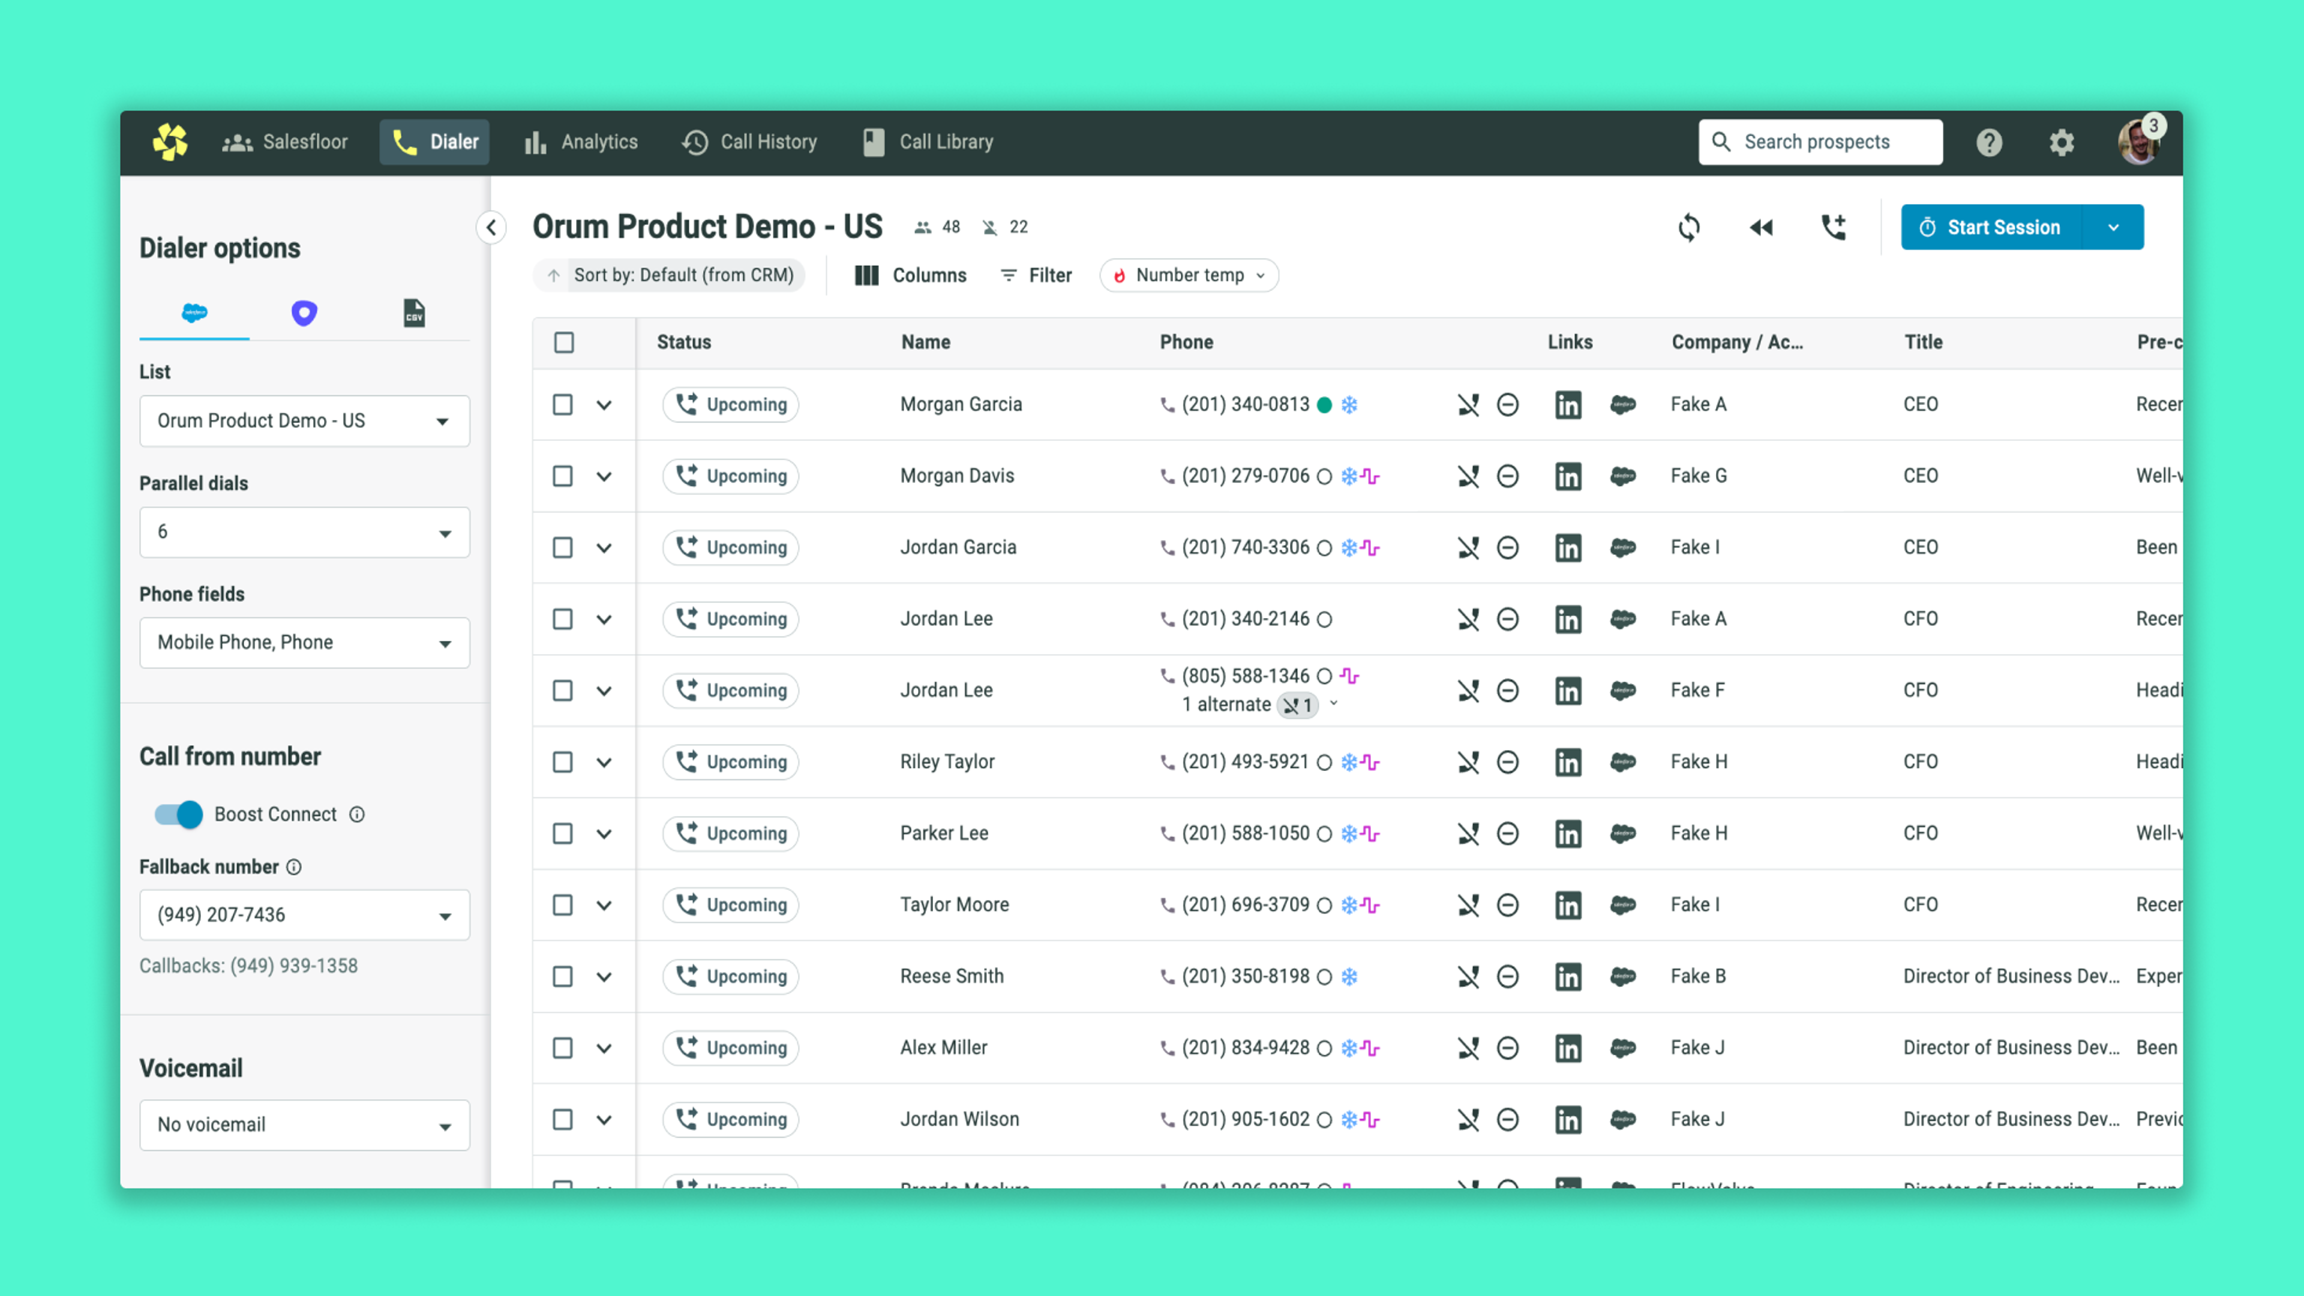This screenshot has width=2304, height=1296.
Task: Check the Riley Taylor row checkbox
Action: [x=563, y=762]
